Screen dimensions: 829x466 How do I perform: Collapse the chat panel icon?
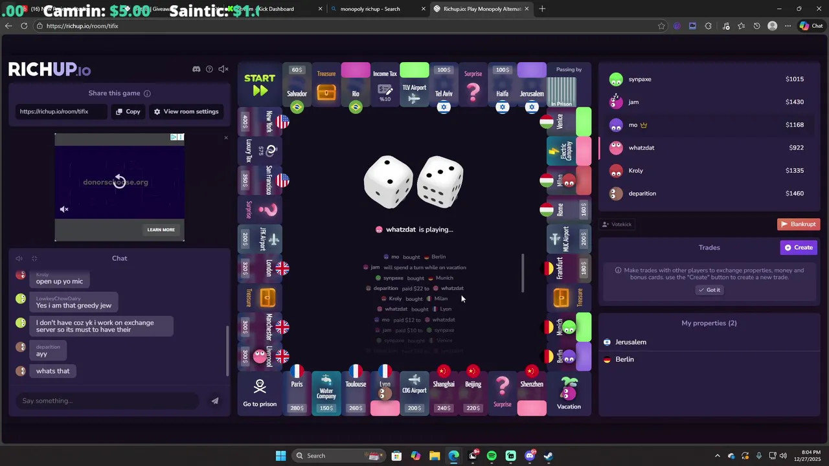[x=34, y=258]
